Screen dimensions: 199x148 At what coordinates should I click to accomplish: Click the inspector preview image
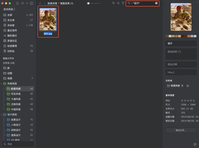click(181, 17)
